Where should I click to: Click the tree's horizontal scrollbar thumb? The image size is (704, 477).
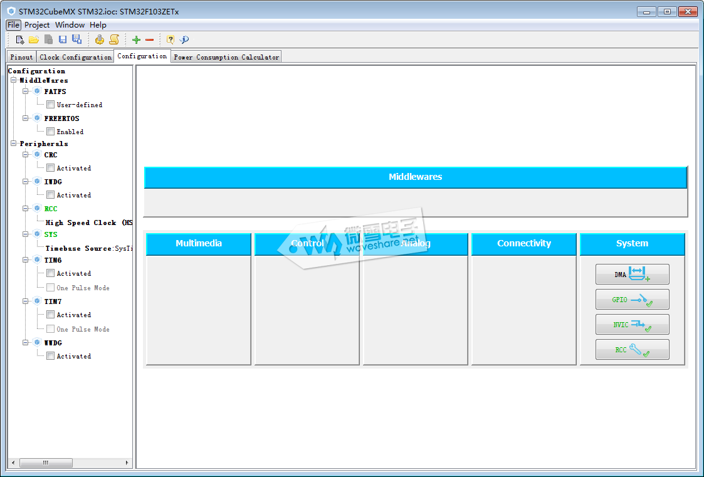click(x=46, y=463)
